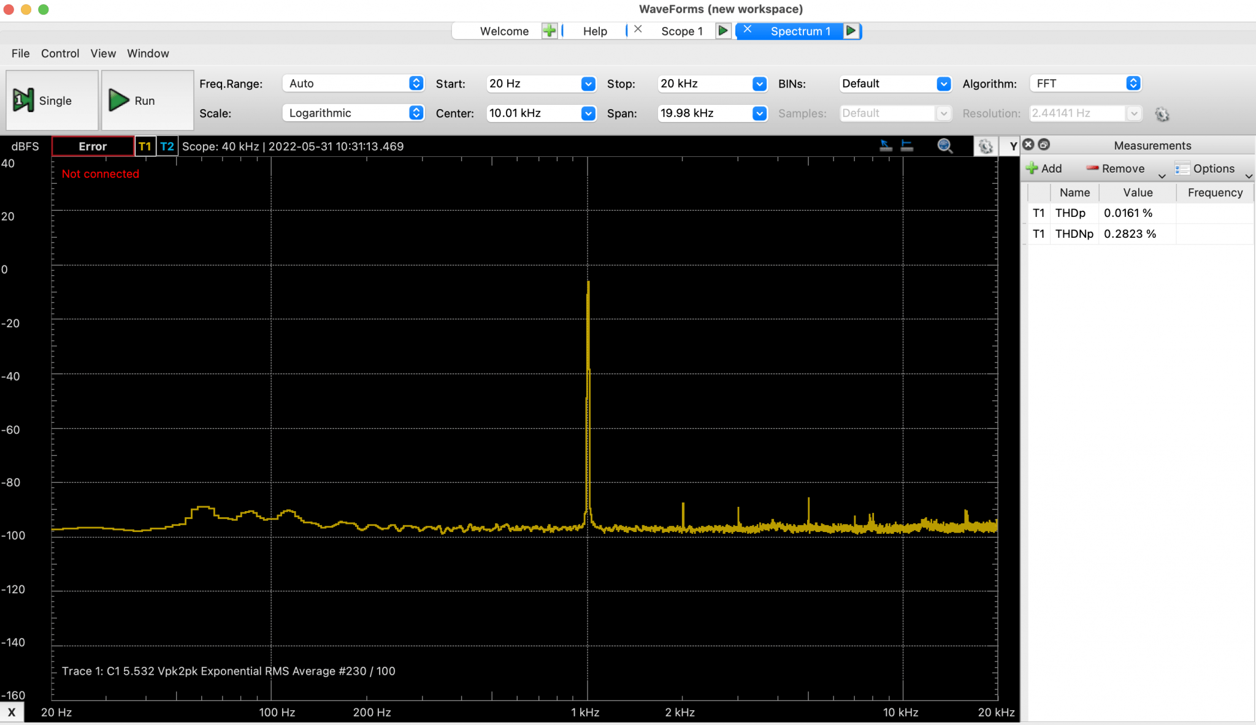Screen dimensions: 1256x725
Task: Switch to the Scope 1 tab
Action: [681, 31]
